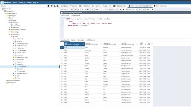Click the Filter funnel toolbar icon
This screenshot has width=191, height=107.
click(102, 10)
